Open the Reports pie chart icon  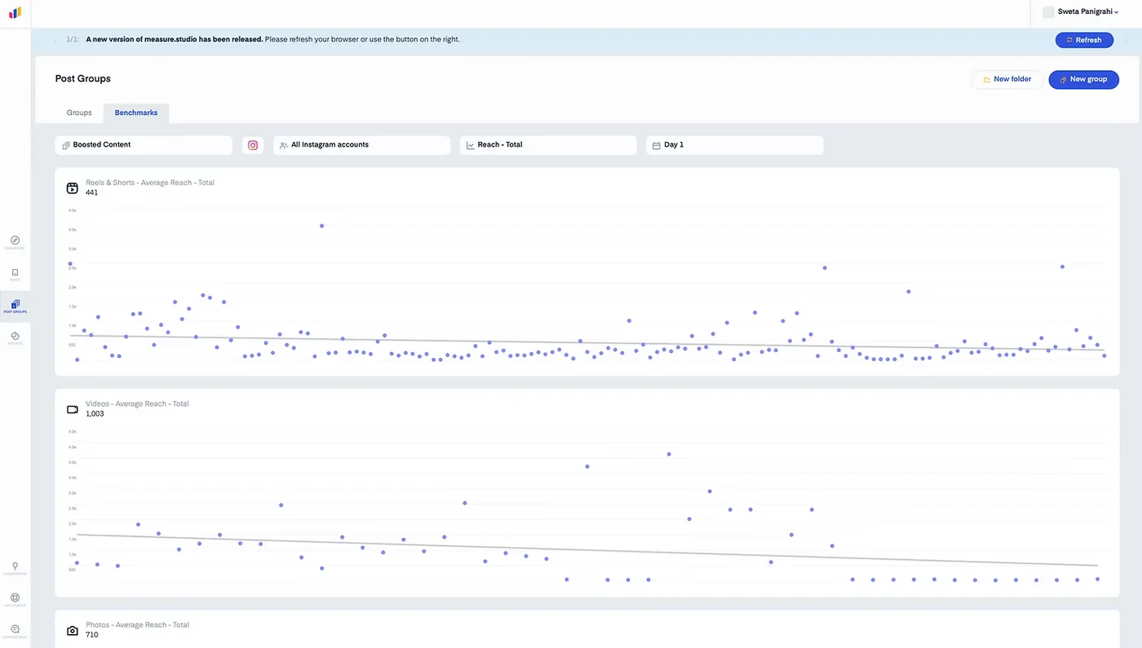[15, 336]
